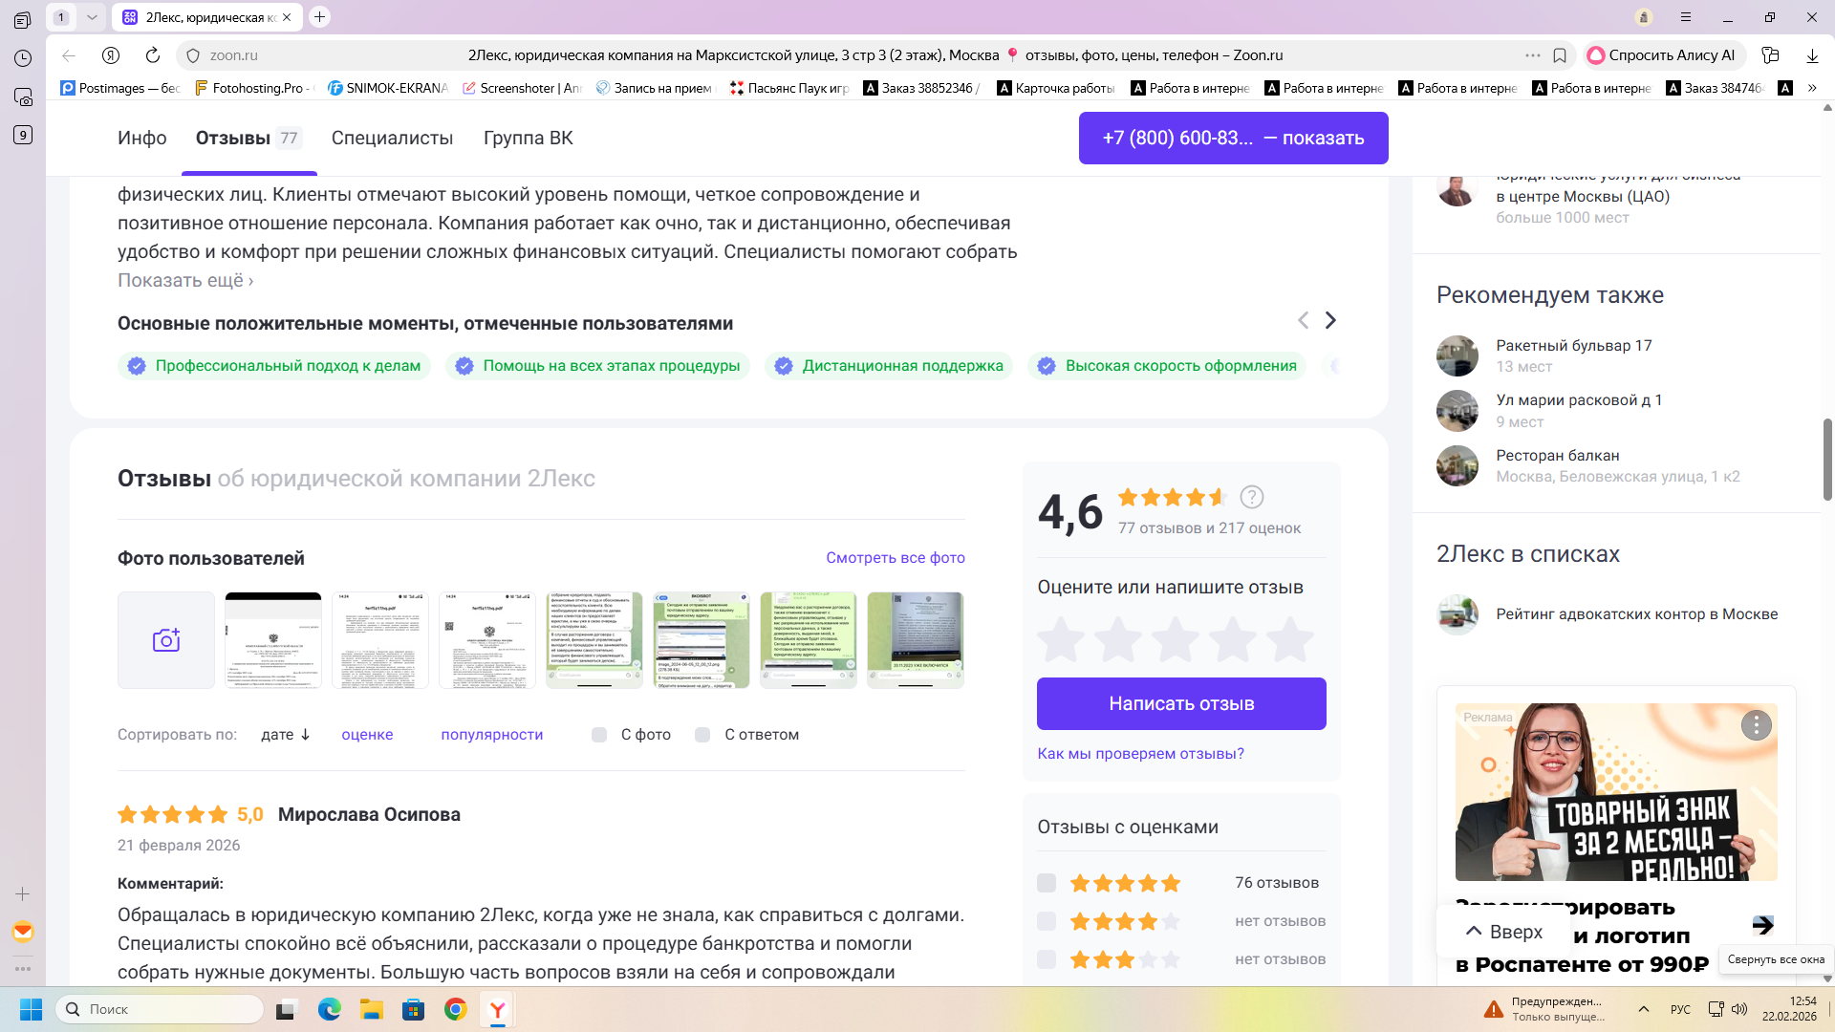Reload page with browser refresh icon

coord(153,55)
